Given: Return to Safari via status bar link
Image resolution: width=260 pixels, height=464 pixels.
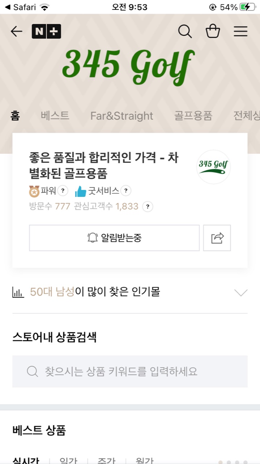Looking at the screenshot, I should click(21, 7).
